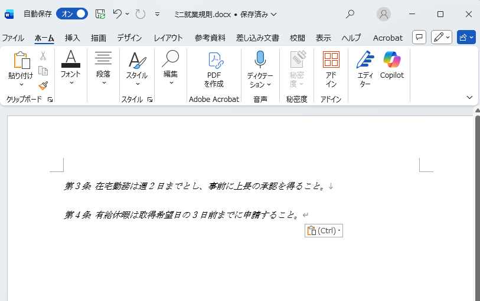
Task: Click the user account avatar
Action: tap(384, 14)
